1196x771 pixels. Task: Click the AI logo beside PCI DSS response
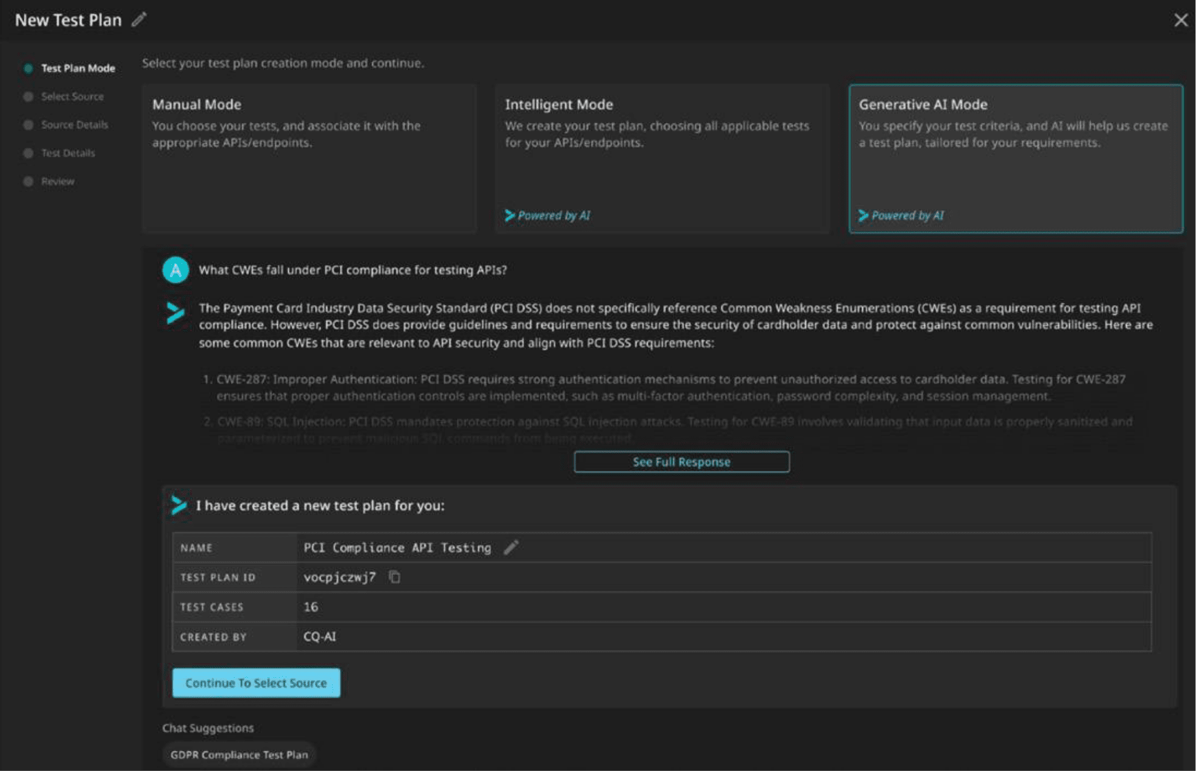pyautogui.click(x=175, y=312)
